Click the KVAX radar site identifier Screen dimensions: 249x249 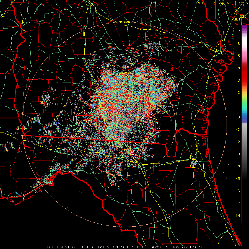[157, 247]
